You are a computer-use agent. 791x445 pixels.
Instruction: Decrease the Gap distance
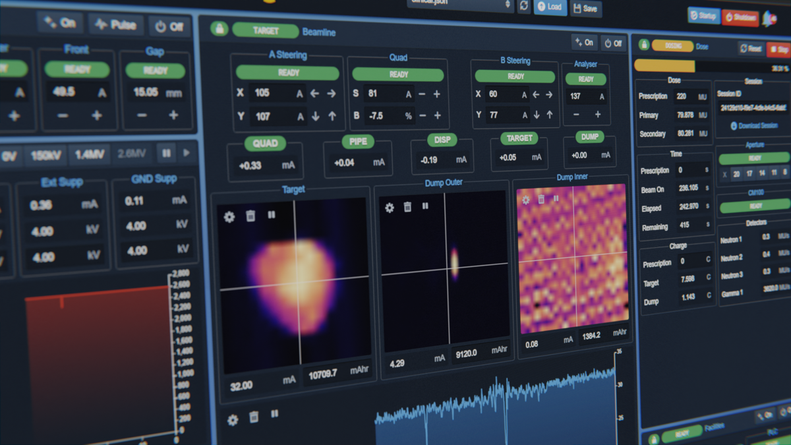point(142,115)
